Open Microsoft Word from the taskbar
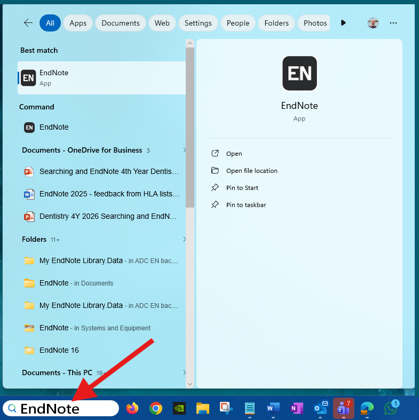419x420 pixels. tap(273, 408)
